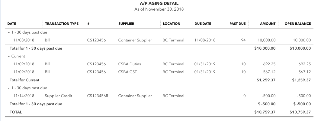Open the CSBA GST amount 567.12
The image size is (321, 121).
269,72
